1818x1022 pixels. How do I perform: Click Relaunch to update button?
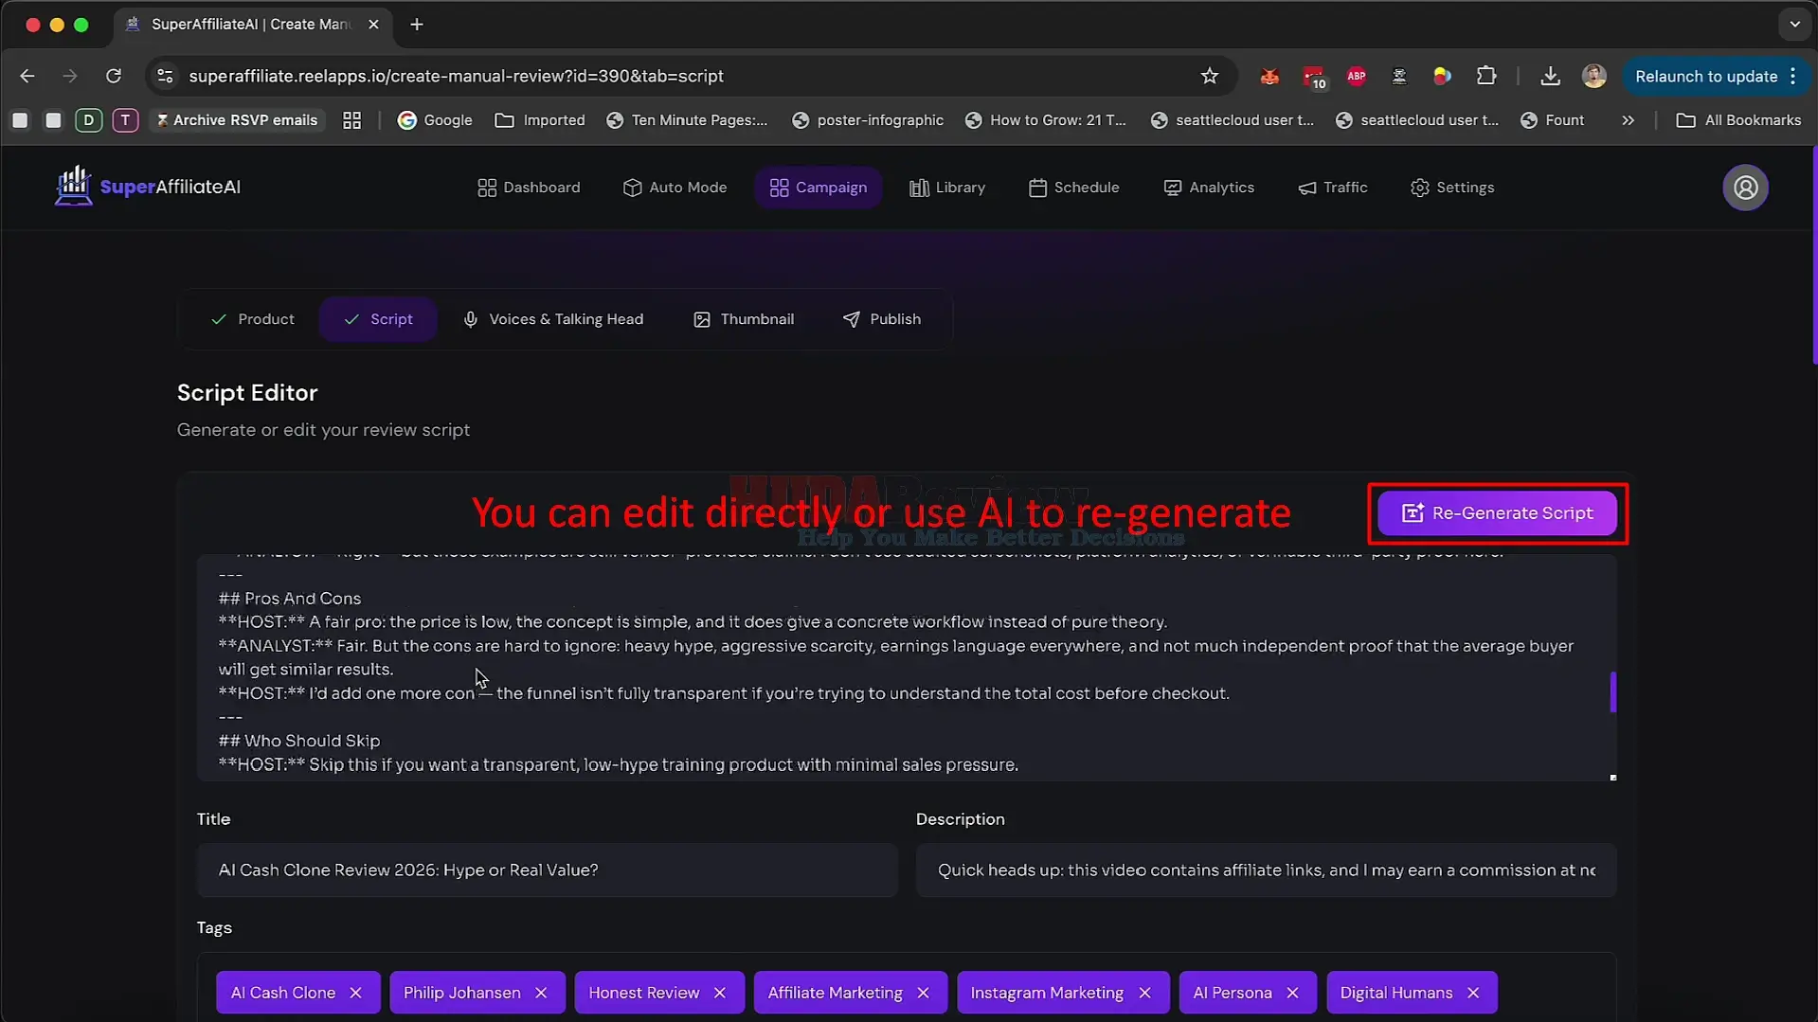[x=1715, y=76]
